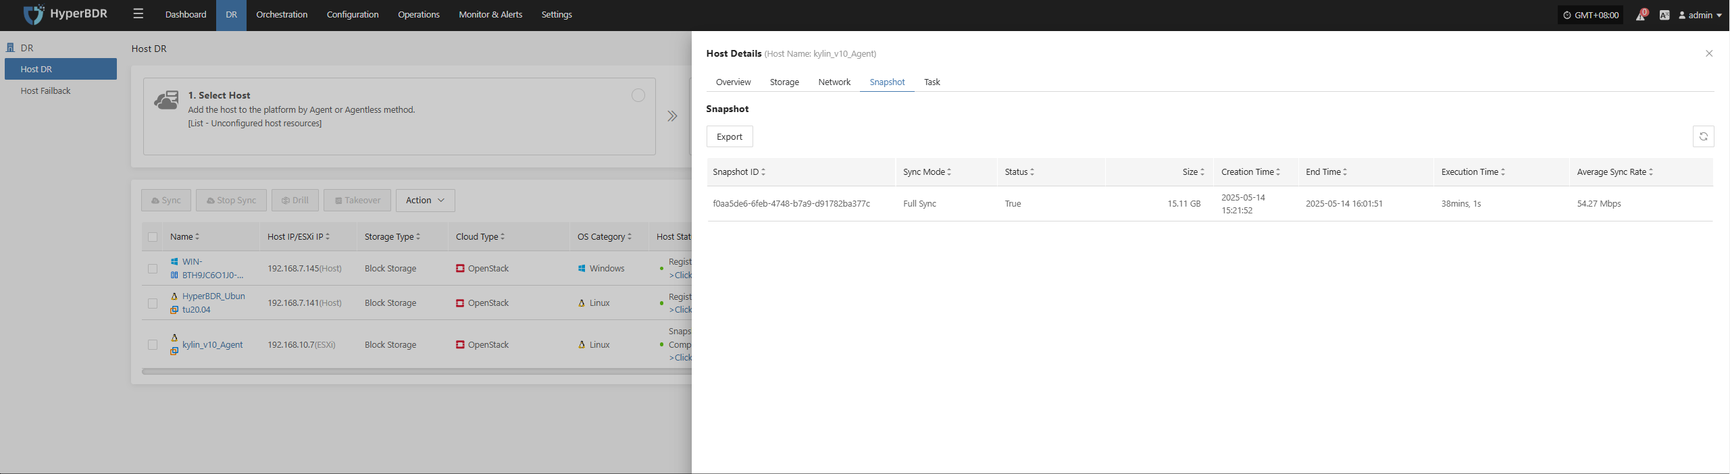Click Linux OS icon in 192.168.7.141 row
1730x474 pixels.
tap(582, 302)
